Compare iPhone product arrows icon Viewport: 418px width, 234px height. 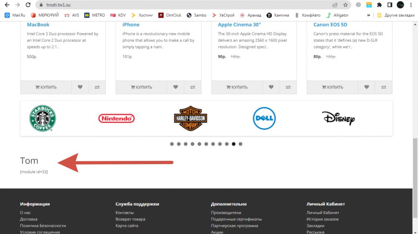(192, 87)
